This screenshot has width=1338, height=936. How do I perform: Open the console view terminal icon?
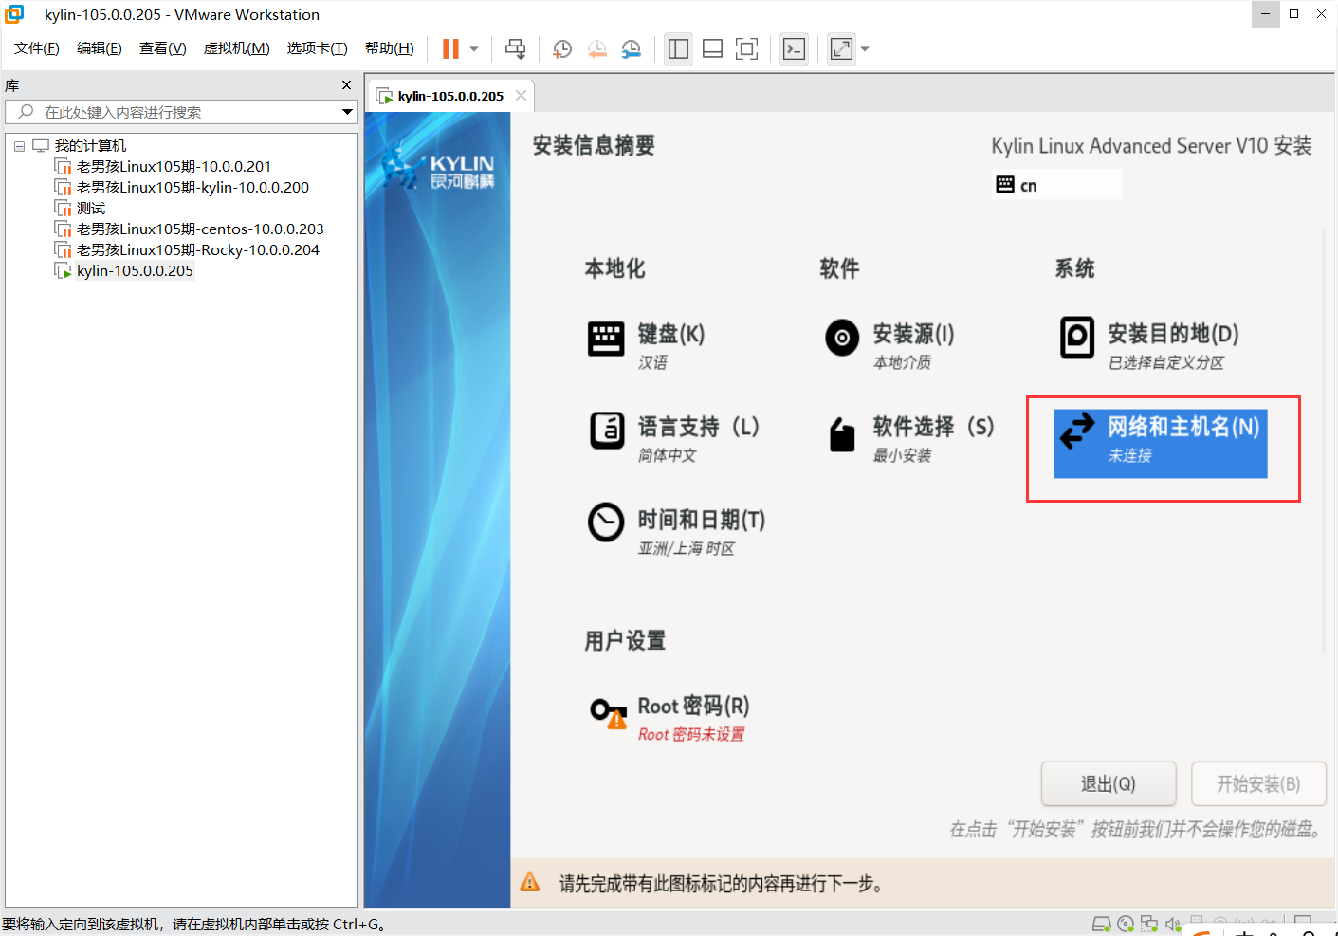794,49
